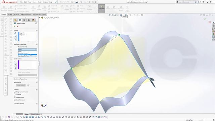Move guide curve up in Guide Curves

15,65
